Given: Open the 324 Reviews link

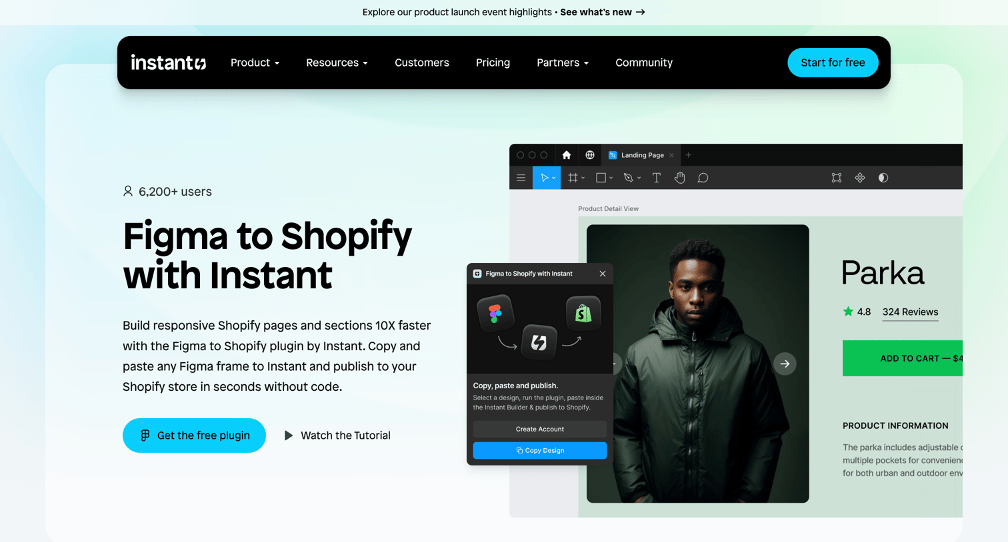Looking at the screenshot, I should tap(910, 312).
